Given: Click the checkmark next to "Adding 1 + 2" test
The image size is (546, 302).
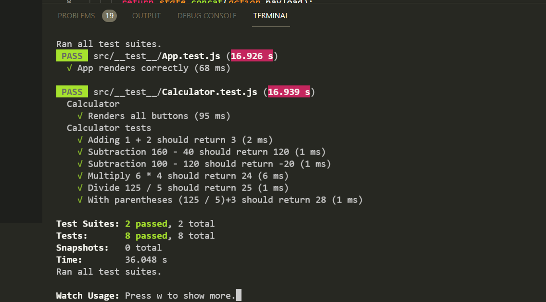Looking at the screenshot, I should point(80,140).
